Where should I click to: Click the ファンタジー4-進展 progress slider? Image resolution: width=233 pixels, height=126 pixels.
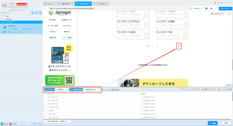[174, 25]
